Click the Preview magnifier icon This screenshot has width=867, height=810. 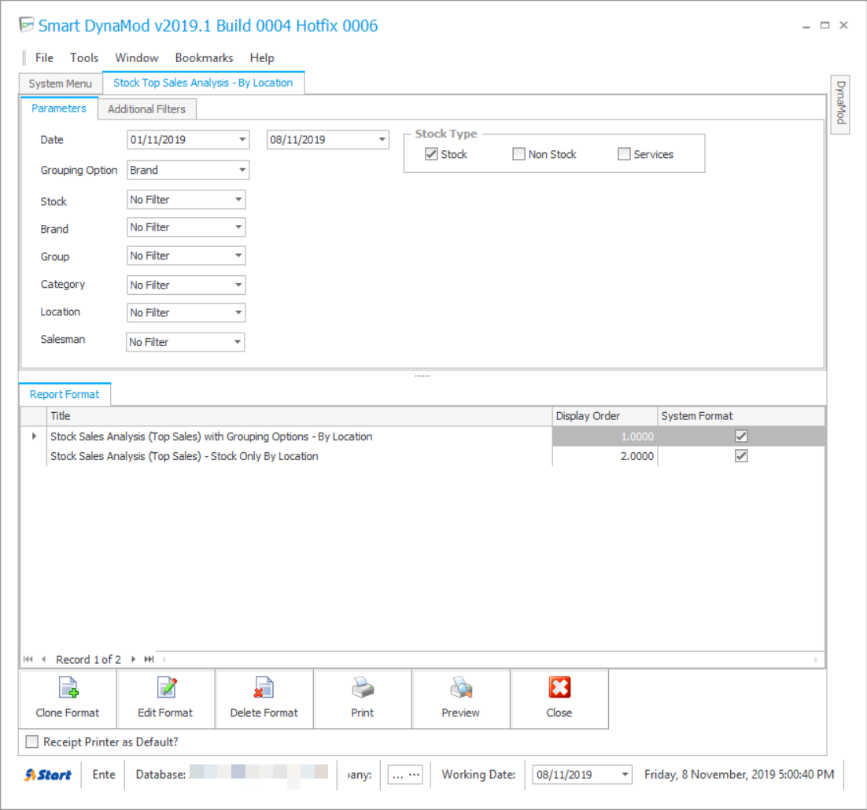(x=460, y=688)
